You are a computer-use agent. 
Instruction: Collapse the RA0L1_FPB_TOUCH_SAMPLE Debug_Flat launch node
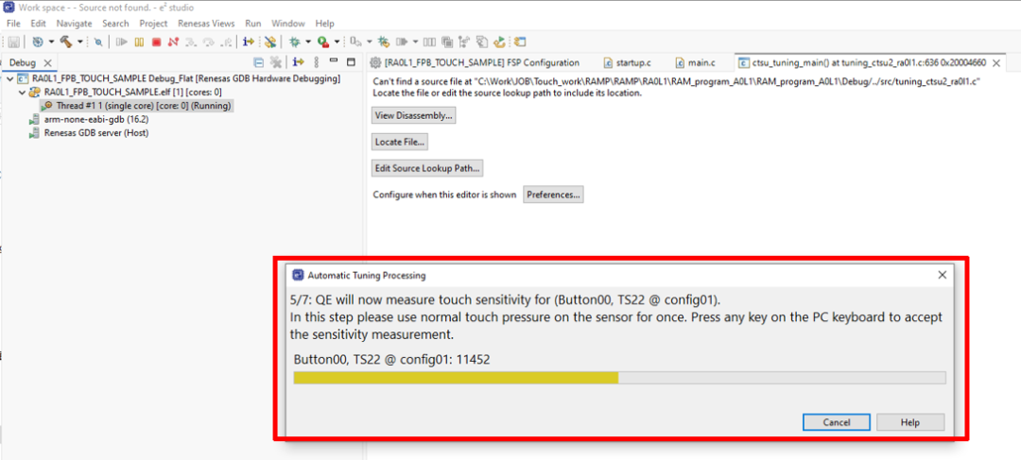[x=9, y=79]
